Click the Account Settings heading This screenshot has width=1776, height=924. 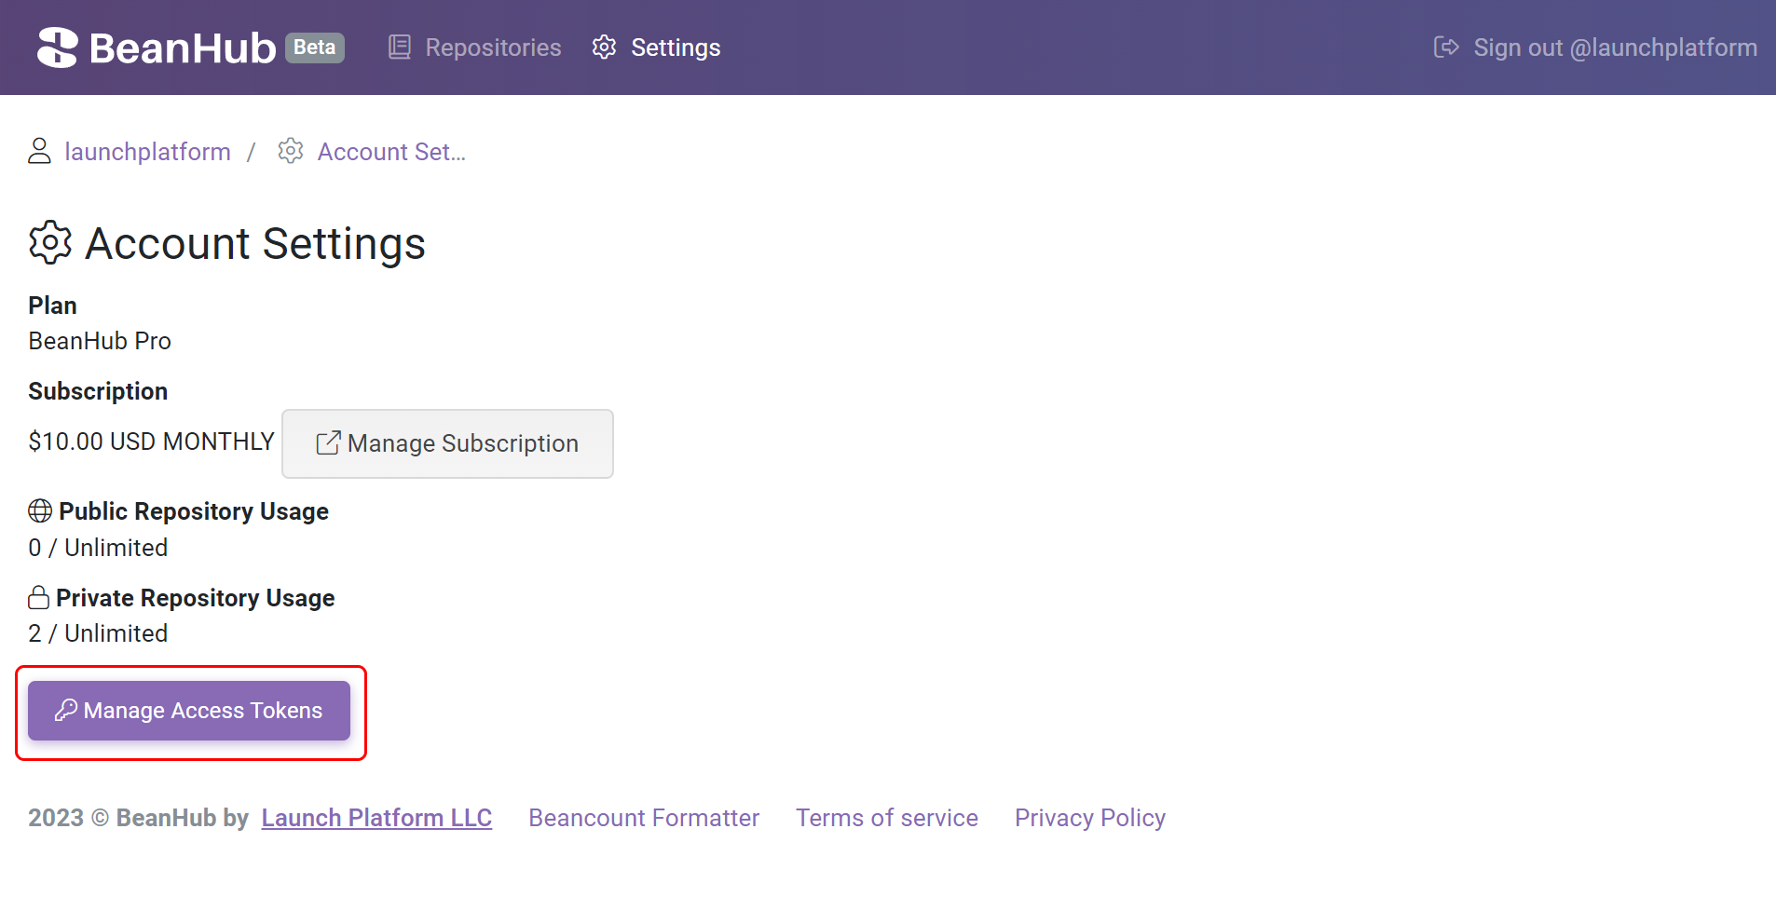click(255, 244)
